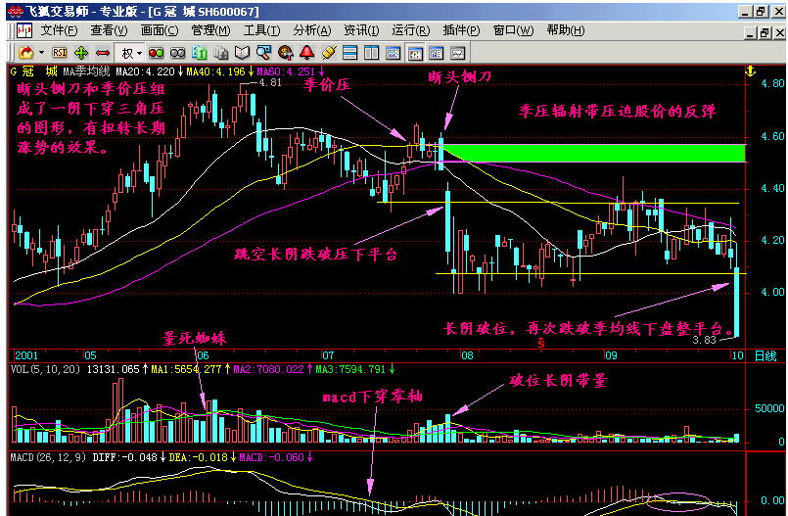This screenshot has height=516, width=788.
Task: Click the VOL(5,10,20) volume indicator label
Action: point(45,369)
